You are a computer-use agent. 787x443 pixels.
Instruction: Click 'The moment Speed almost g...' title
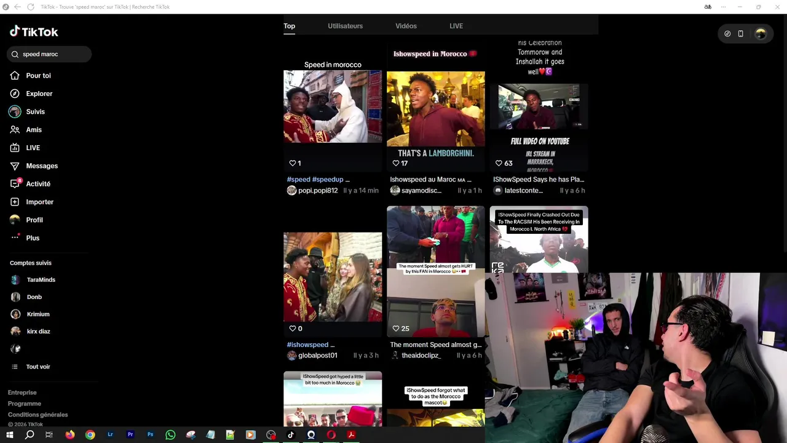435,345
